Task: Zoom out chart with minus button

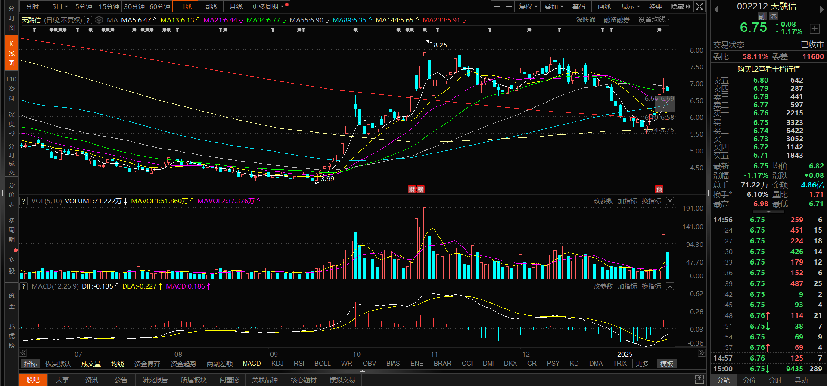Action: tap(509, 6)
